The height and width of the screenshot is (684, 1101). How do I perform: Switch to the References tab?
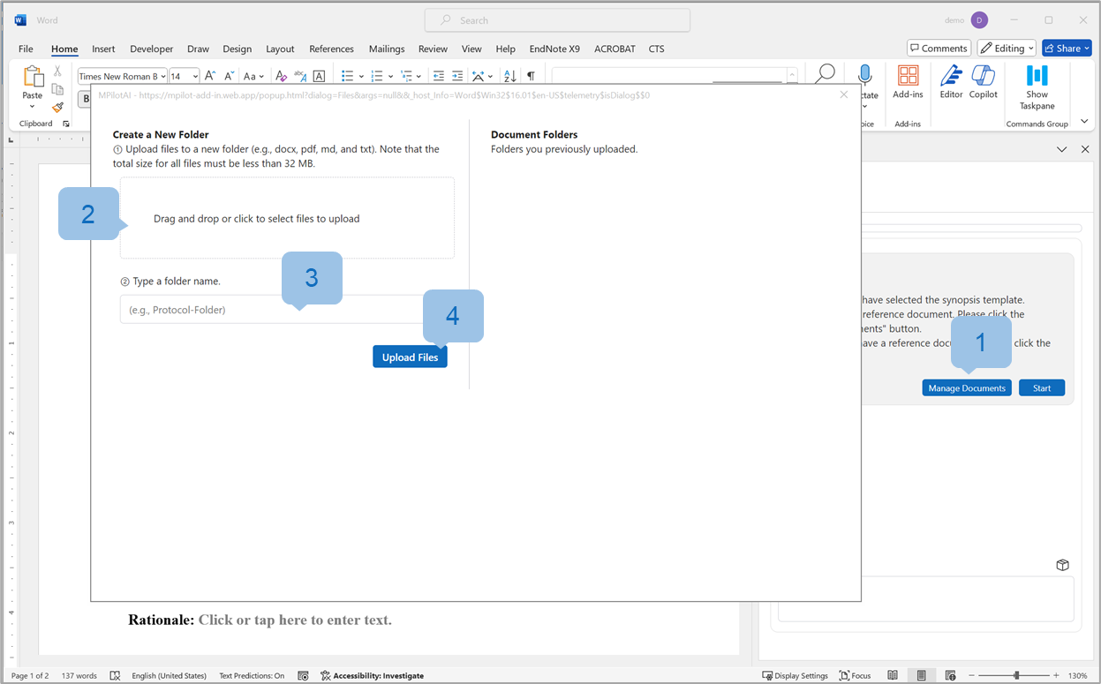click(x=331, y=49)
